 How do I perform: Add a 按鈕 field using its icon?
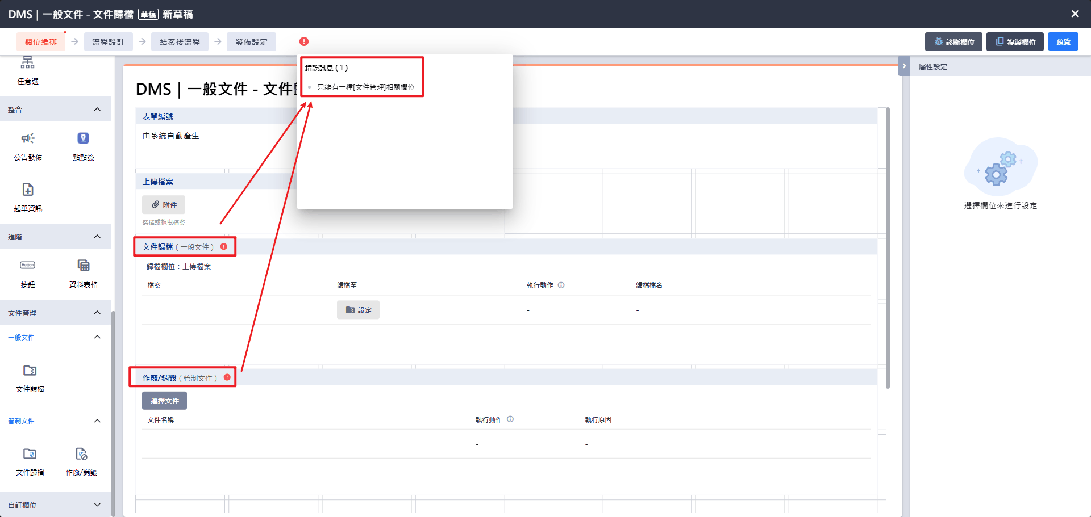coord(27,265)
